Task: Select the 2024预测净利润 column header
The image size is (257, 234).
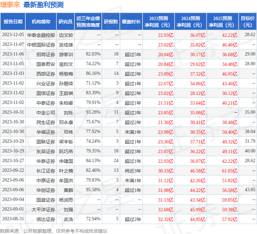Action: pyautogui.click(x=191, y=21)
